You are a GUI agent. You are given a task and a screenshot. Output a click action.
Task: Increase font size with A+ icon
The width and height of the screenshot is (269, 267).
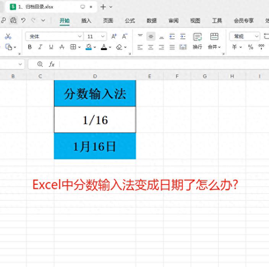[x=114, y=36]
